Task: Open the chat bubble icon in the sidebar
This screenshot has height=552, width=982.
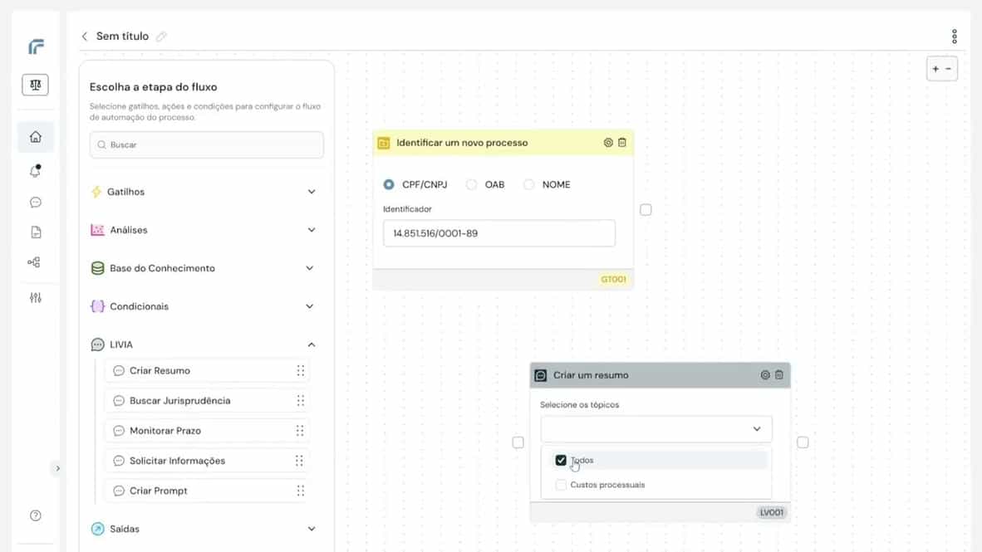Action: (x=36, y=203)
